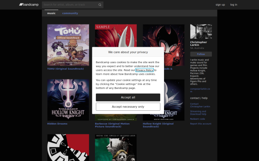Open the sign up link
Viewport: 259px width, 161px height.
tap(220, 5)
